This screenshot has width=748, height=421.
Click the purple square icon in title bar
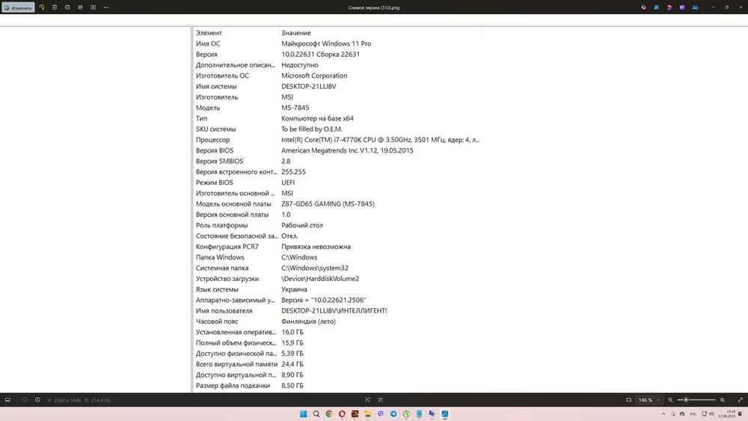[x=682, y=7]
